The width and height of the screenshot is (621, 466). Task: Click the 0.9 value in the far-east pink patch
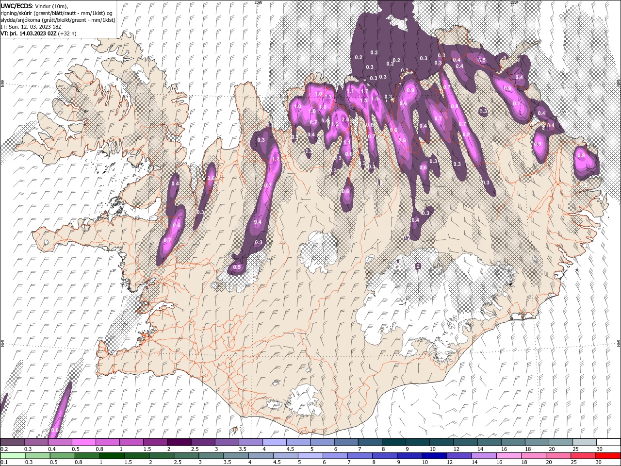coord(581,155)
